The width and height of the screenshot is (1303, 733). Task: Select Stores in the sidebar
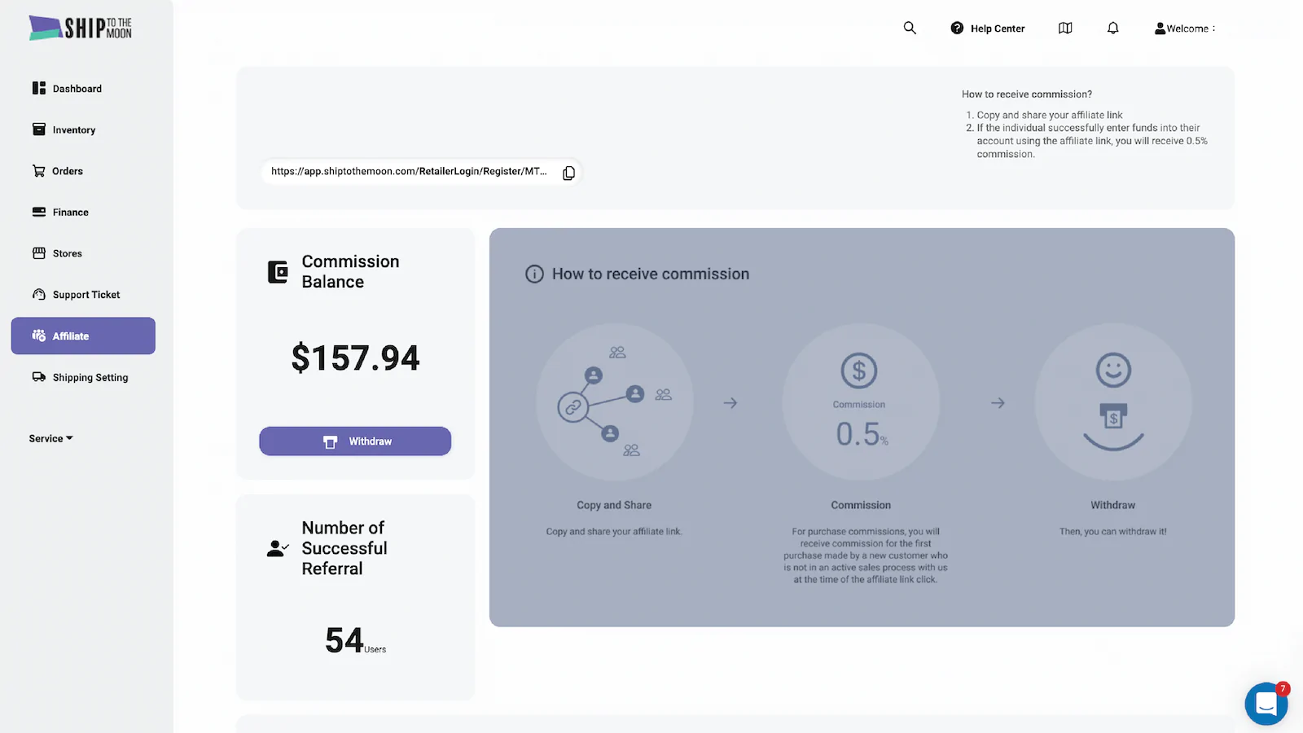click(67, 253)
